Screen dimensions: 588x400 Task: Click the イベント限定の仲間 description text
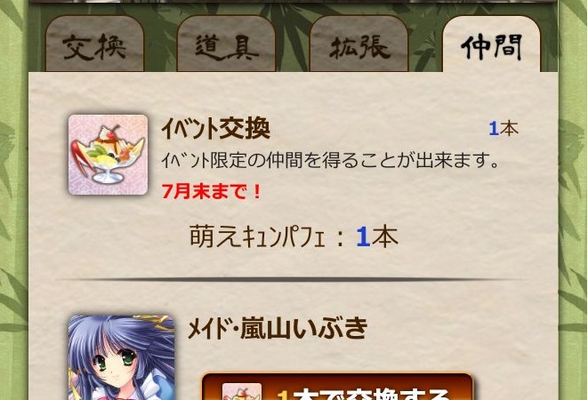pyautogui.click(x=330, y=161)
